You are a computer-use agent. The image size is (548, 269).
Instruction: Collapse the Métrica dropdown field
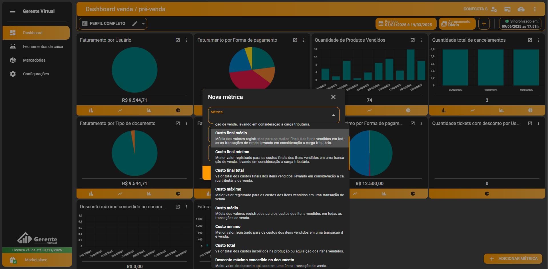[x=333, y=115]
